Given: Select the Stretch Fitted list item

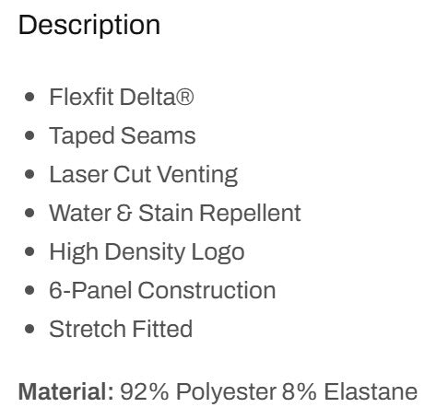Looking at the screenshot, I should click(121, 329).
